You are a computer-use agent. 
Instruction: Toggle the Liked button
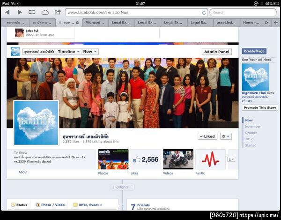pyautogui.click(x=207, y=137)
